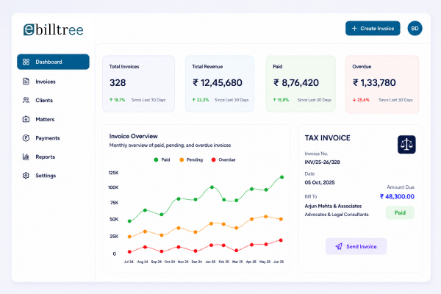Image resolution: width=441 pixels, height=294 pixels.
Task: Click the Create Invoice button
Action: (x=373, y=29)
